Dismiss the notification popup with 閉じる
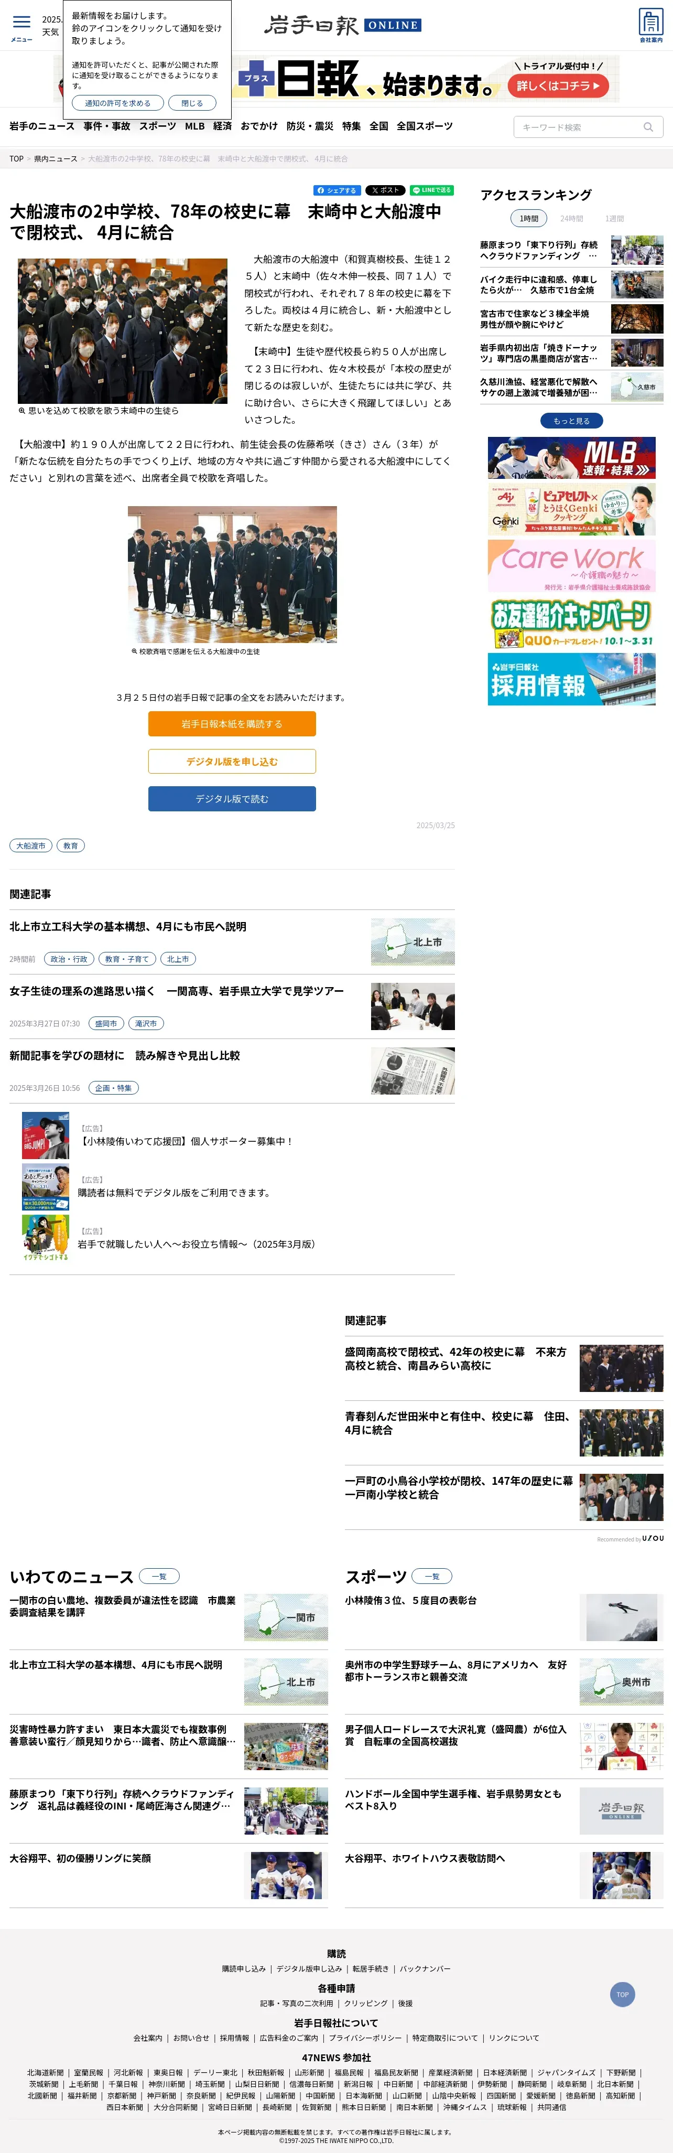 coord(192,103)
